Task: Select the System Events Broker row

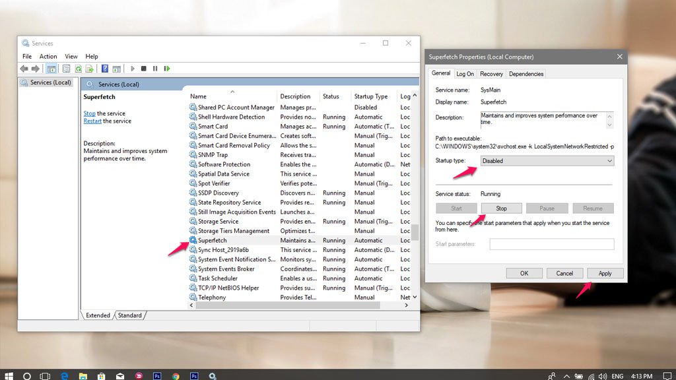Action: 300,269
